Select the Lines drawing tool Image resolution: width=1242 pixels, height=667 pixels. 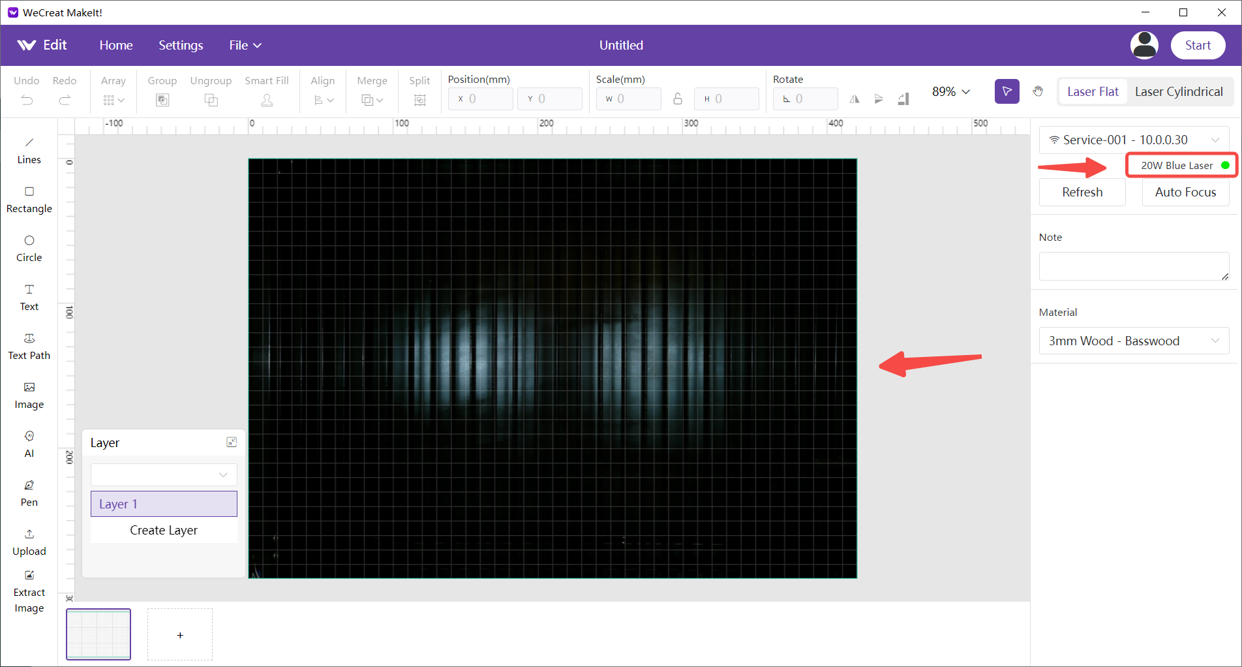(29, 151)
